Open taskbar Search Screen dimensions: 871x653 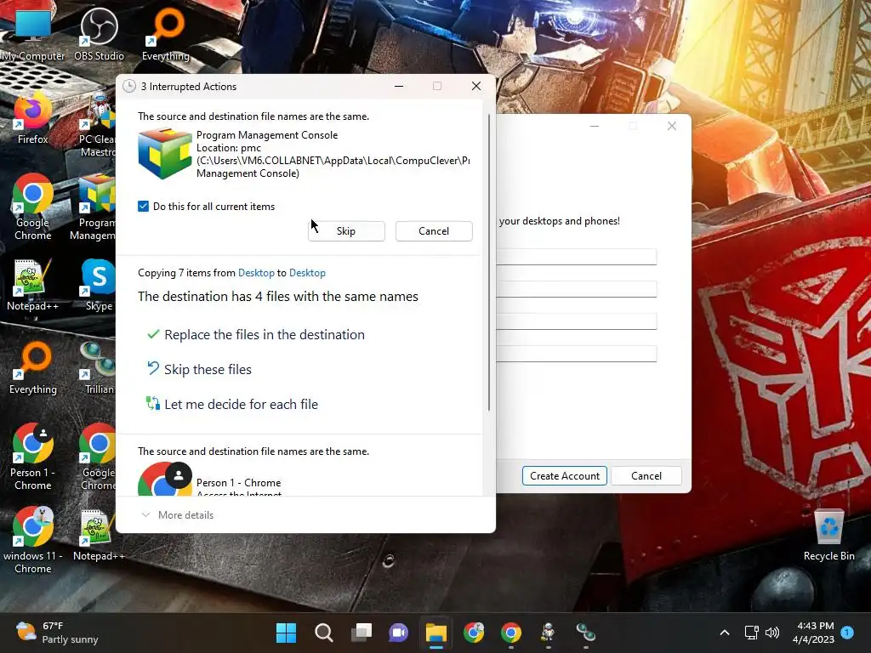coord(324,633)
